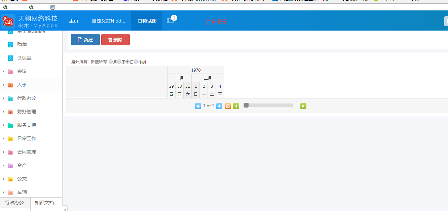Click the 1970 year header cell
Image resolution: width=448 pixels, height=211 pixels.
[196, 70]
